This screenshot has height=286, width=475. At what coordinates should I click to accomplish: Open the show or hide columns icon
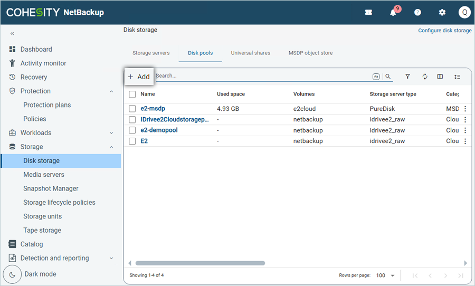pyautogui.click(x=440, y=77)
